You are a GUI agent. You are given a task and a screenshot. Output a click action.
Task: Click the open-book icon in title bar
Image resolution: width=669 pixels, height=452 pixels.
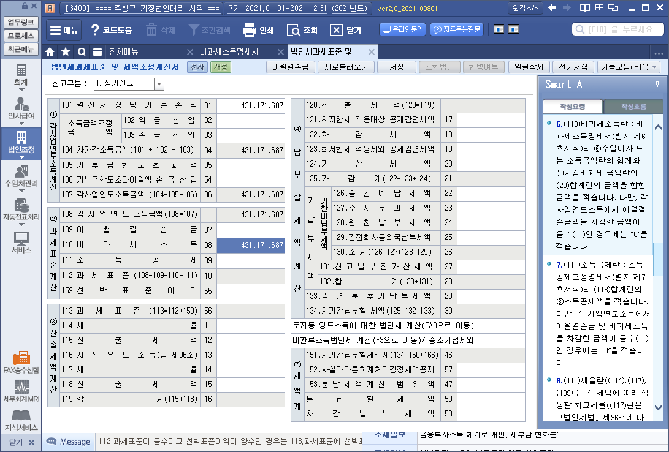(x=584, y=8)
